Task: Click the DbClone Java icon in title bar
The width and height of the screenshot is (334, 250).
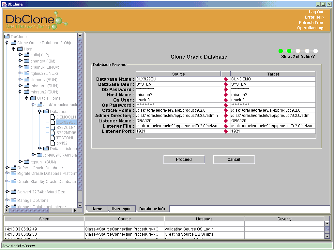Action: [x=4, y=4]
